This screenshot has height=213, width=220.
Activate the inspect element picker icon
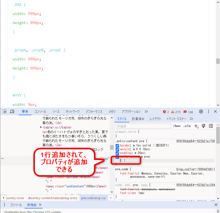pos(5,111)
